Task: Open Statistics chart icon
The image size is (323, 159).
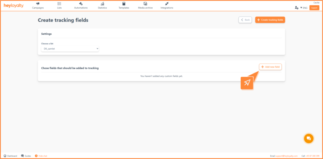Action: tap(103, 3)
